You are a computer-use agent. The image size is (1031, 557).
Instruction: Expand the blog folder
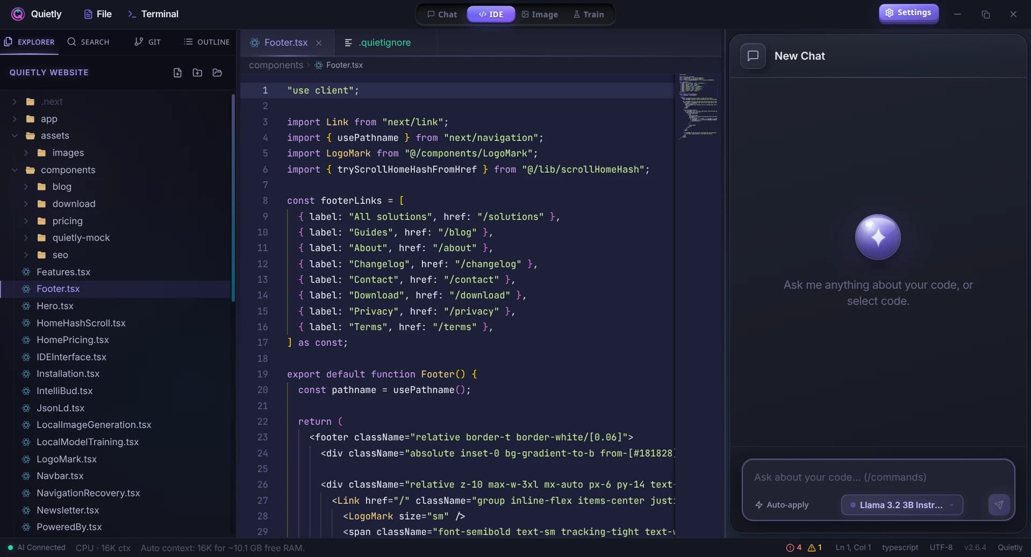click(26, 187)
